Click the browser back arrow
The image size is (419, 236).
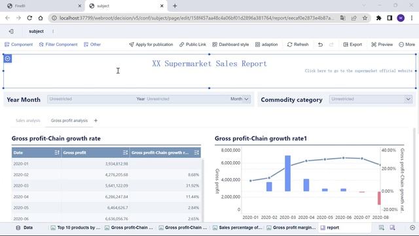click(7, 18)
